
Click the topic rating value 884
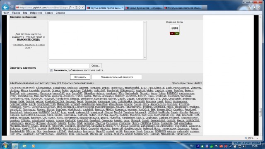(x=175, y=29)
